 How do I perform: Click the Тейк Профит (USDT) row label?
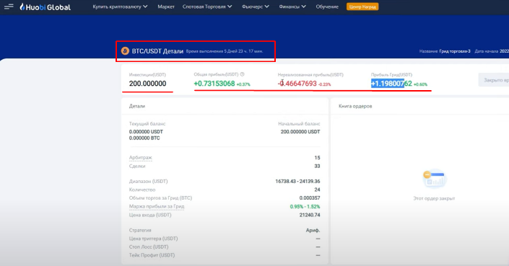coord(152,255)
